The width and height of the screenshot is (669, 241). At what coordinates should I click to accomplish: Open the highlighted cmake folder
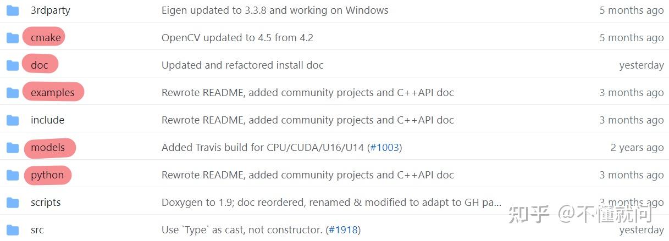pos(46,38)
